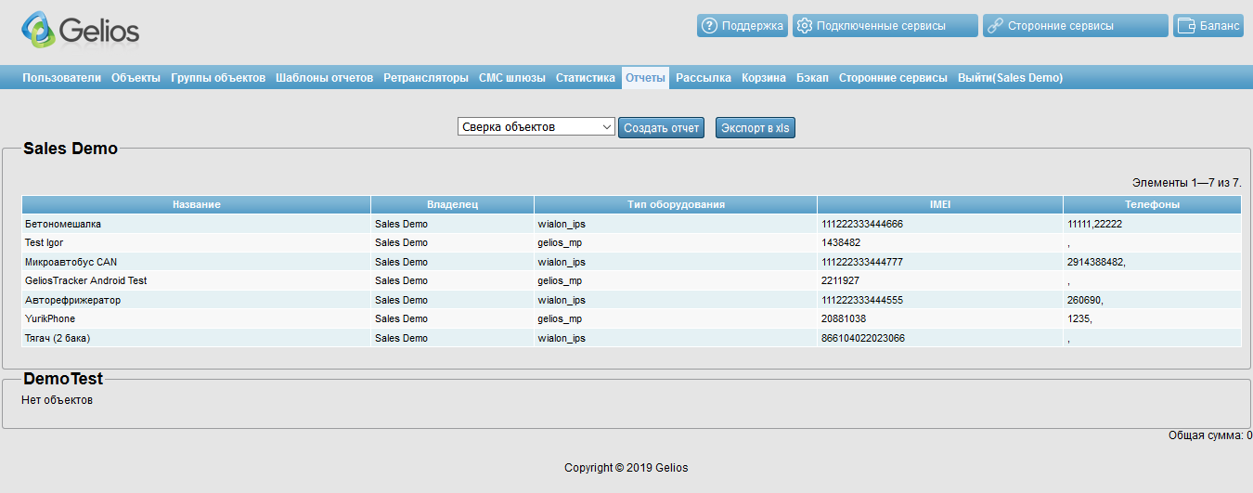
Task: Click the link icon for third-party services
Action: tap(995, 26)
